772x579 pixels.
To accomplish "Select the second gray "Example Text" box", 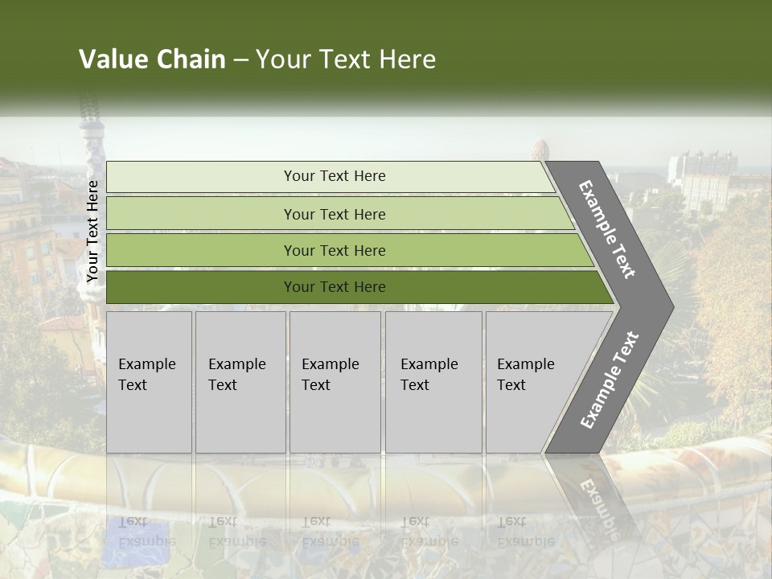I will click(240, 382).
